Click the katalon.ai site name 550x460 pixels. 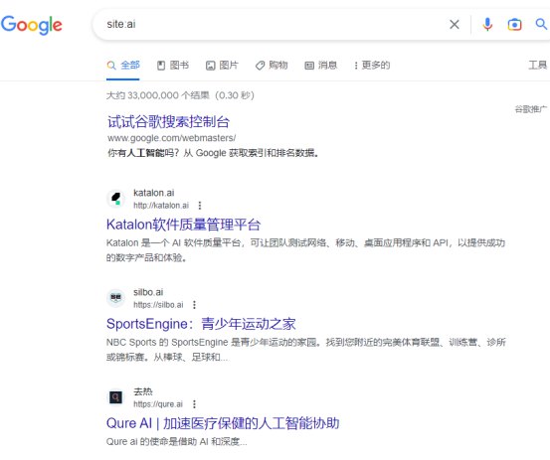153,193
